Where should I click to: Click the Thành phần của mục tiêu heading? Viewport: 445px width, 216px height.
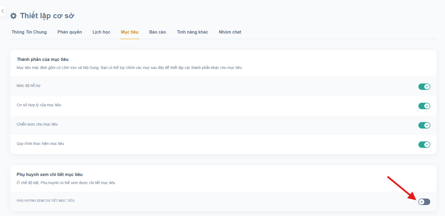(43, 59)
